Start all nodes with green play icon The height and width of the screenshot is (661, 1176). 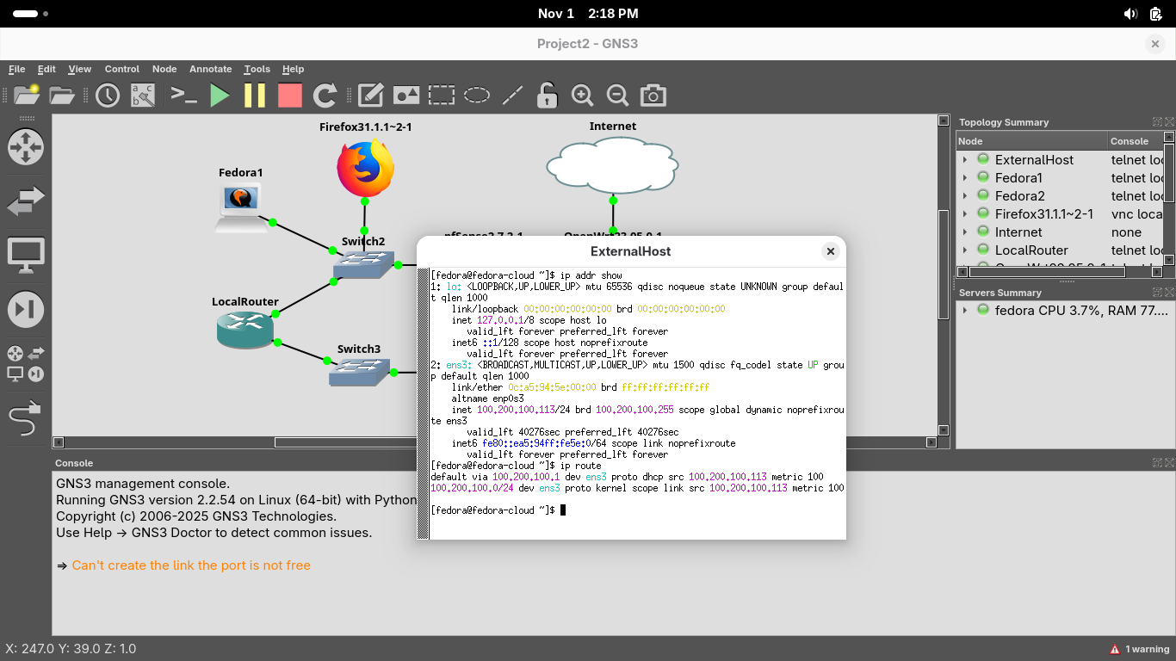click(220, 96)
